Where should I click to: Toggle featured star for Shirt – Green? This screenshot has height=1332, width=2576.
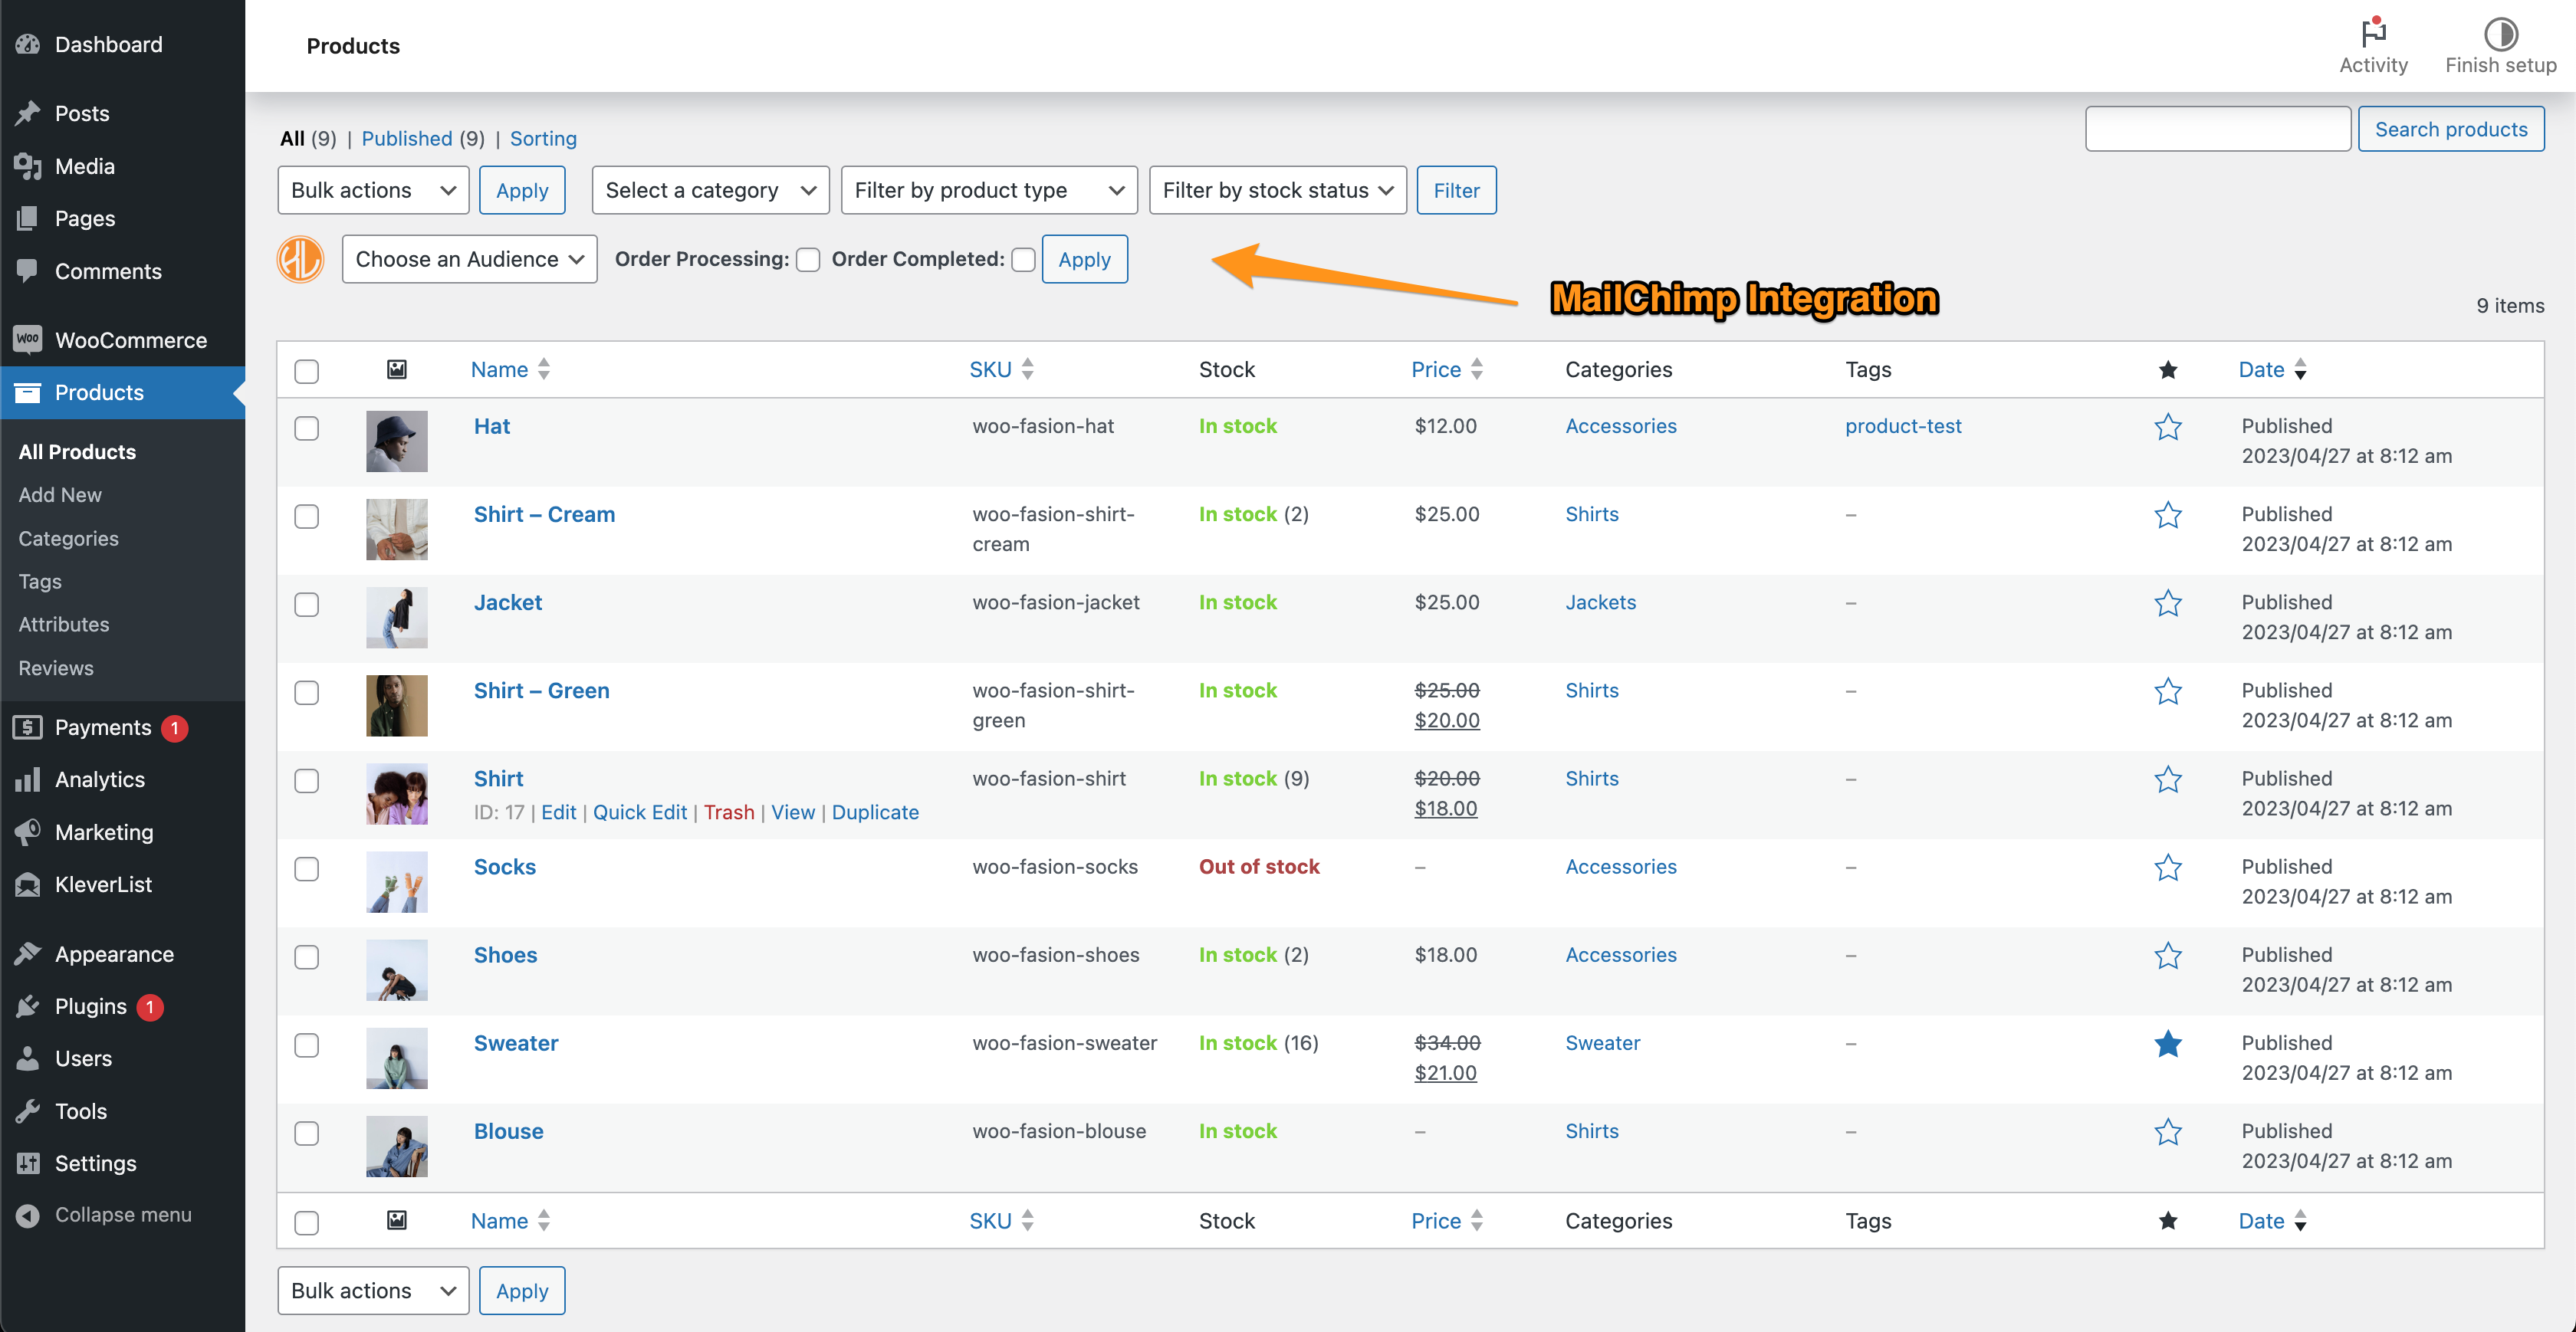[2167, 691]
